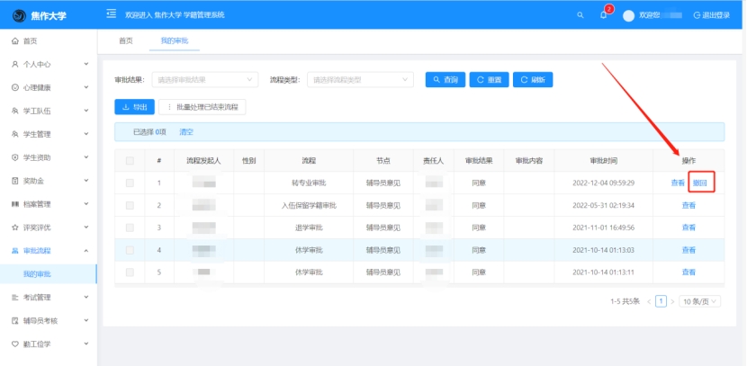Image resolution: width=747 pixels, height=366 pixels.
Task: Click 清空 to clear the selection
Action: pyautogui.click(x=187, y=132)
